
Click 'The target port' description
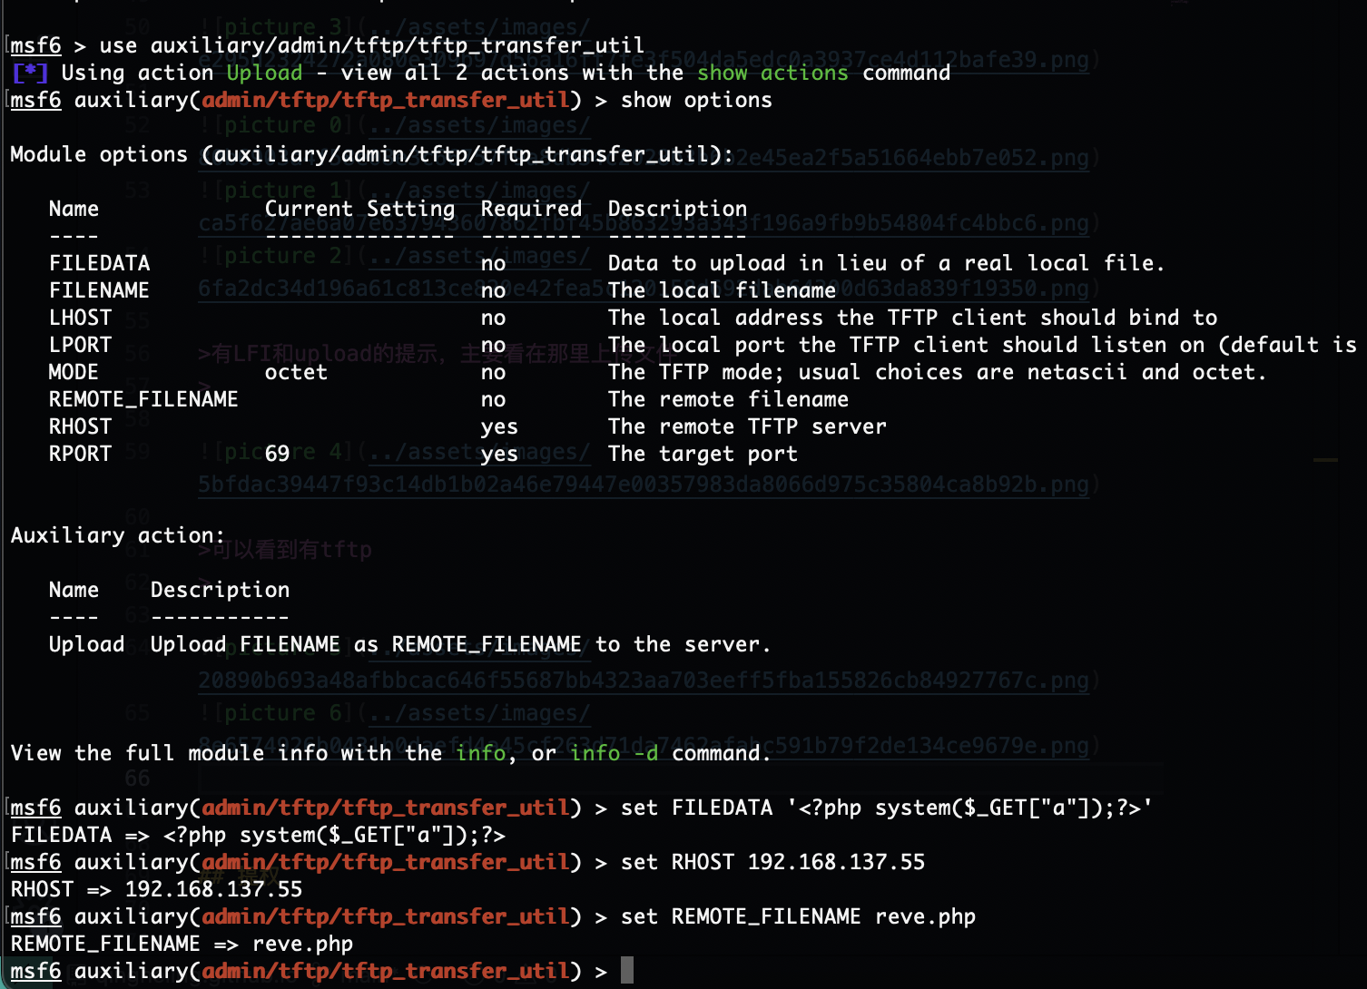tap(703, 454)
